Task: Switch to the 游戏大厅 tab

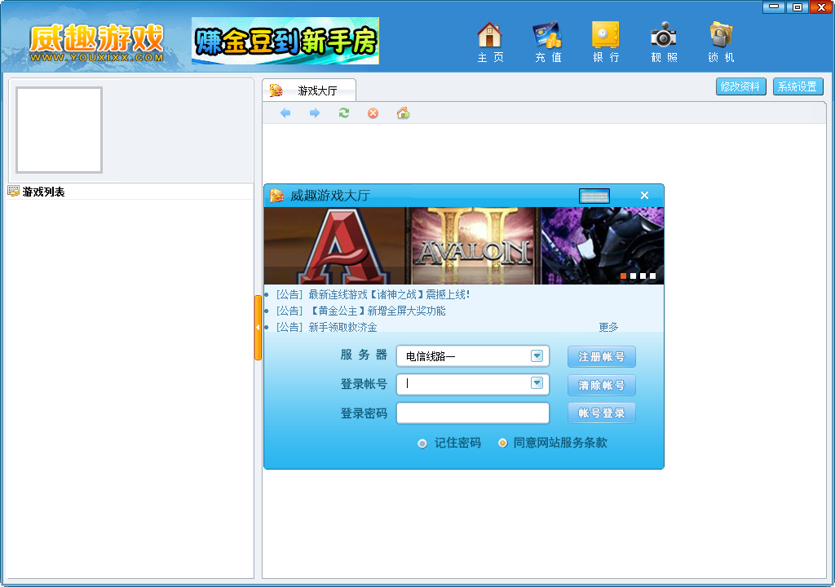Action: (x=309, y=90)
